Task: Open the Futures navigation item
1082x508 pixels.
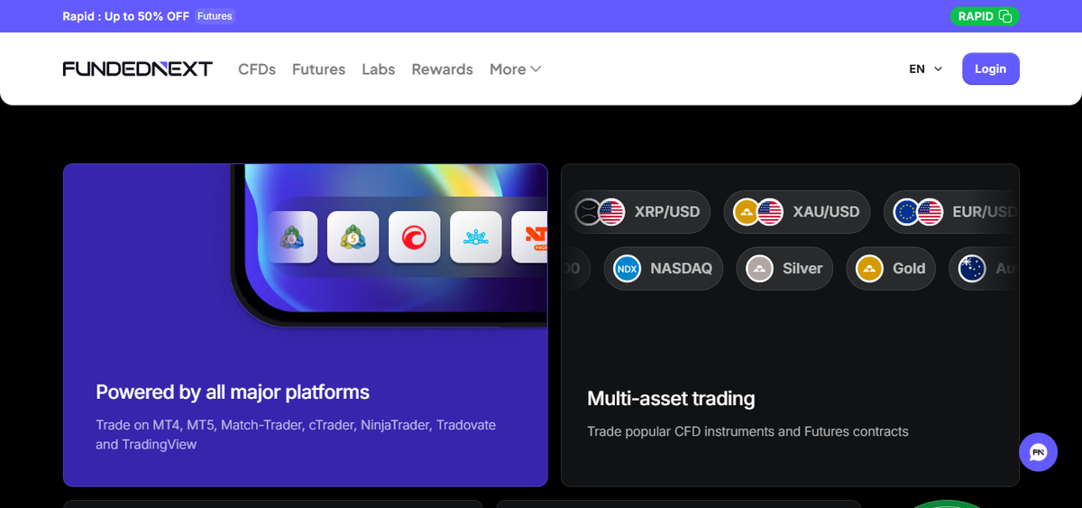Action: 318,69
